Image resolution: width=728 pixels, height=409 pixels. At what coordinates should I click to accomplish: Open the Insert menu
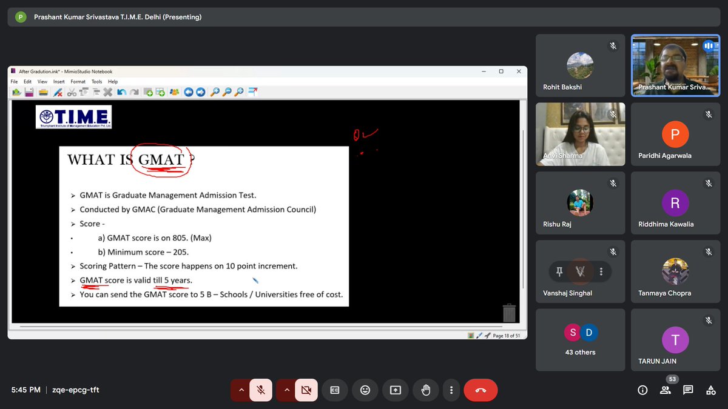point(59,81)
